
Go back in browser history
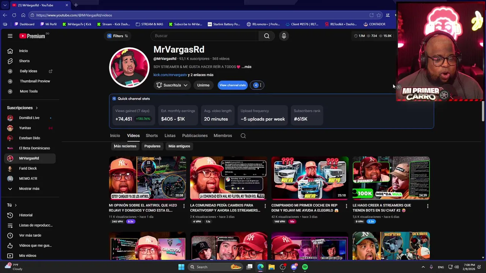pyautogui.click(x=5, y=15)
